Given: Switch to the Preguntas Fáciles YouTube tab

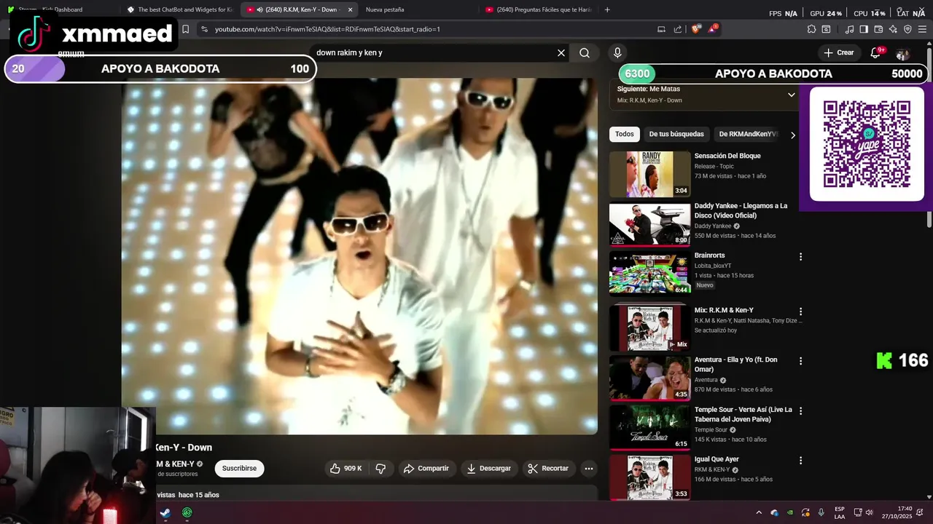Looking at the screenshot, I should click(x=538, y=9).
